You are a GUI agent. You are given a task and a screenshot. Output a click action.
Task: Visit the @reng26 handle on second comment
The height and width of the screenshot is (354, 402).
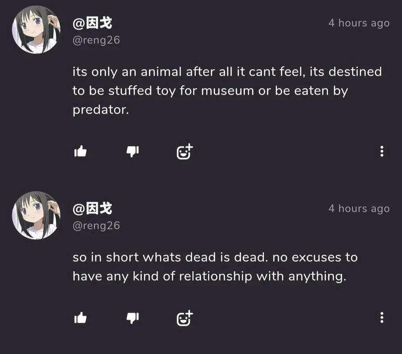(x=96, y=226)
